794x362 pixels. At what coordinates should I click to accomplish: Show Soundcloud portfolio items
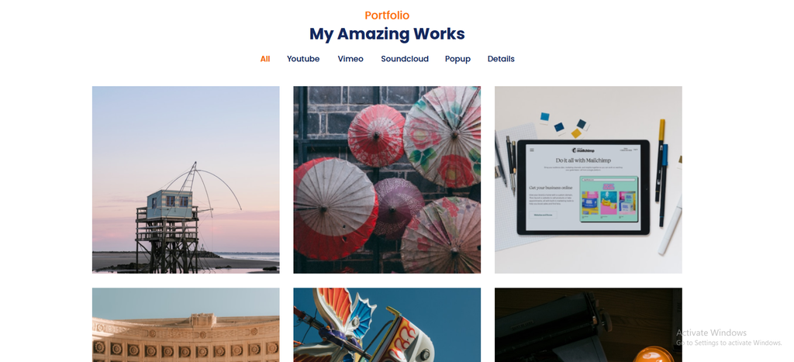[405, 59]
